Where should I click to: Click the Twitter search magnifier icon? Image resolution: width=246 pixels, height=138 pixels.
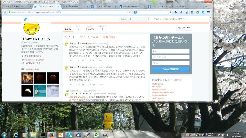pyautogui.click(x=149, y=19)
